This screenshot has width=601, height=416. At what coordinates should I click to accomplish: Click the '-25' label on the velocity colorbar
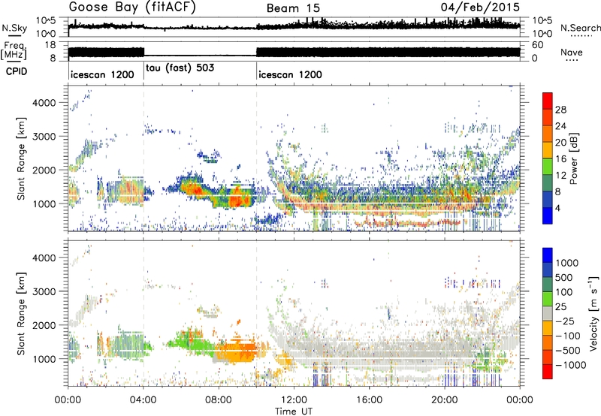coord(565,321)
